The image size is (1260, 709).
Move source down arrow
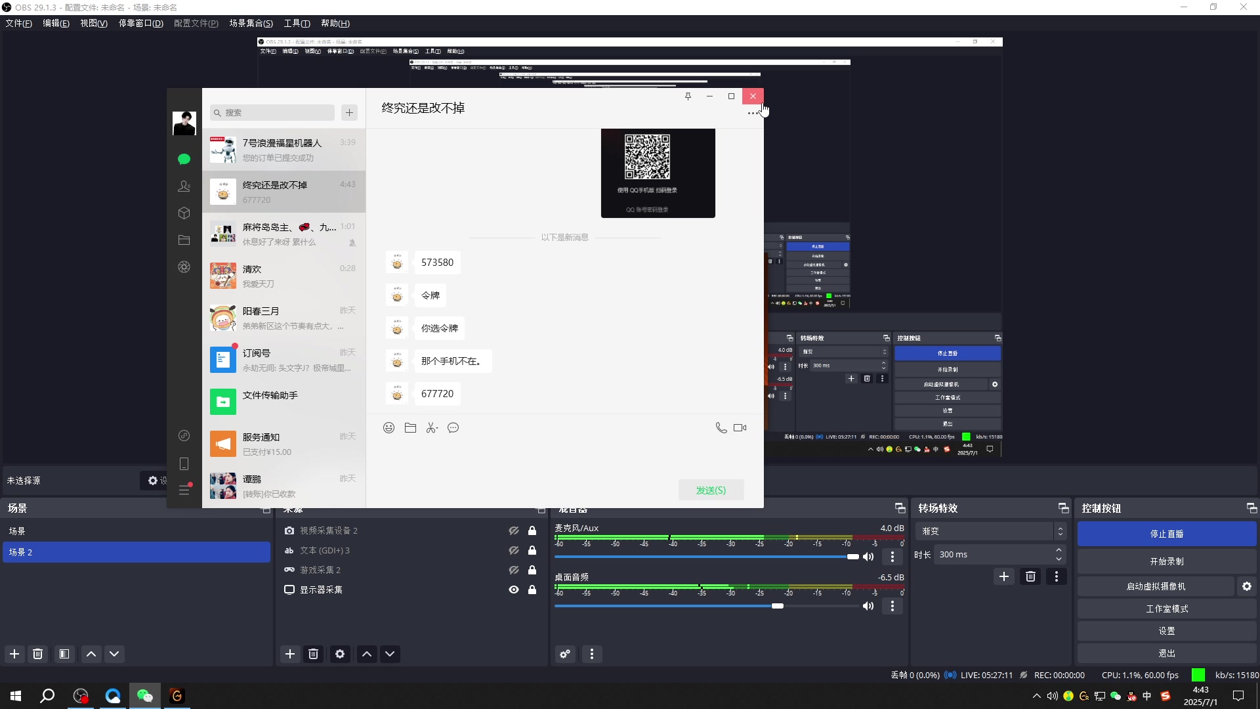click(390, 654)
